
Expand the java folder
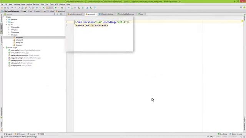click(x=7, y=22)
